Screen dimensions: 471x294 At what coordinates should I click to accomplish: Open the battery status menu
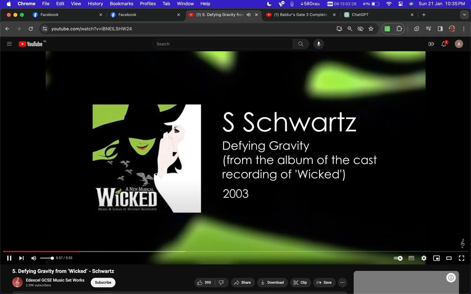(371, 4)
